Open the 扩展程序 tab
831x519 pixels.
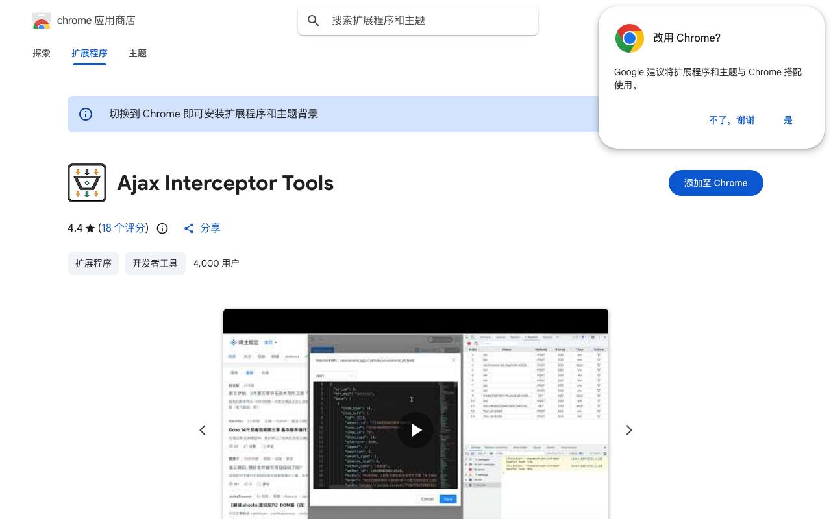pos(90,53)
